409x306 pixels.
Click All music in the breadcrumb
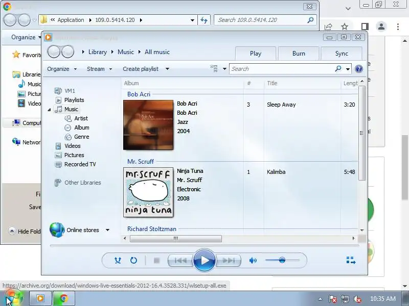click(x=157, y=52)
